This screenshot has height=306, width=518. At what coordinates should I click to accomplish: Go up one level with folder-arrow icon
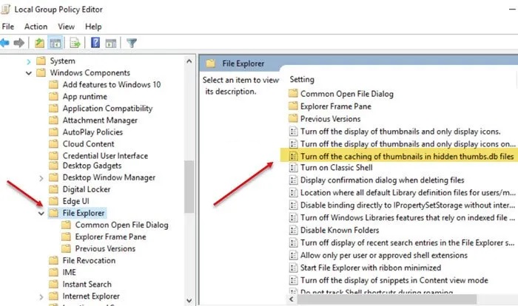(40, 43)
